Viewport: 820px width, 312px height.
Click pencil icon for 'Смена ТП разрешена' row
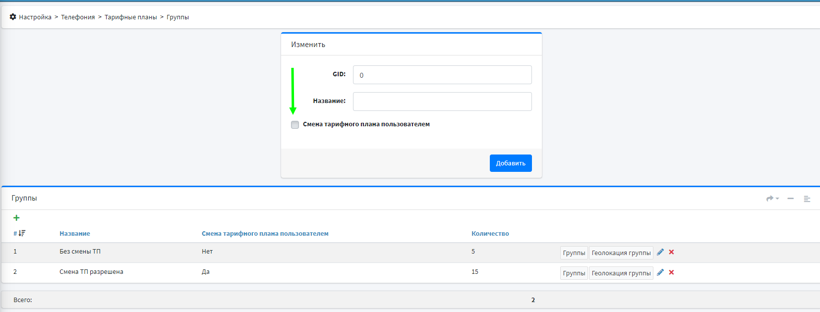[x=660, y=272]
